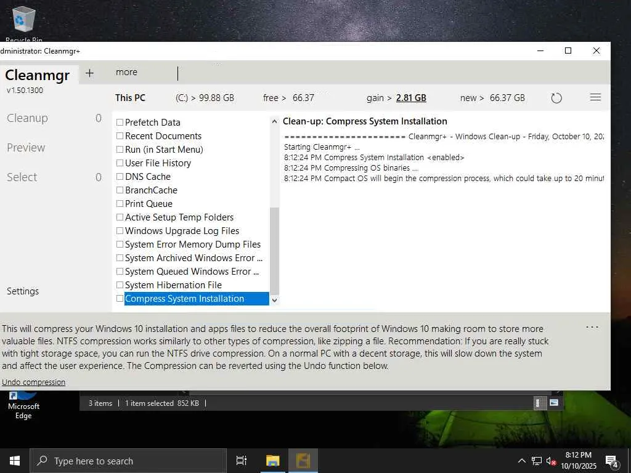631x473 pixels.
Task: Check Windows Upgrade Log Files checkbox
Action: coord(120,231)
